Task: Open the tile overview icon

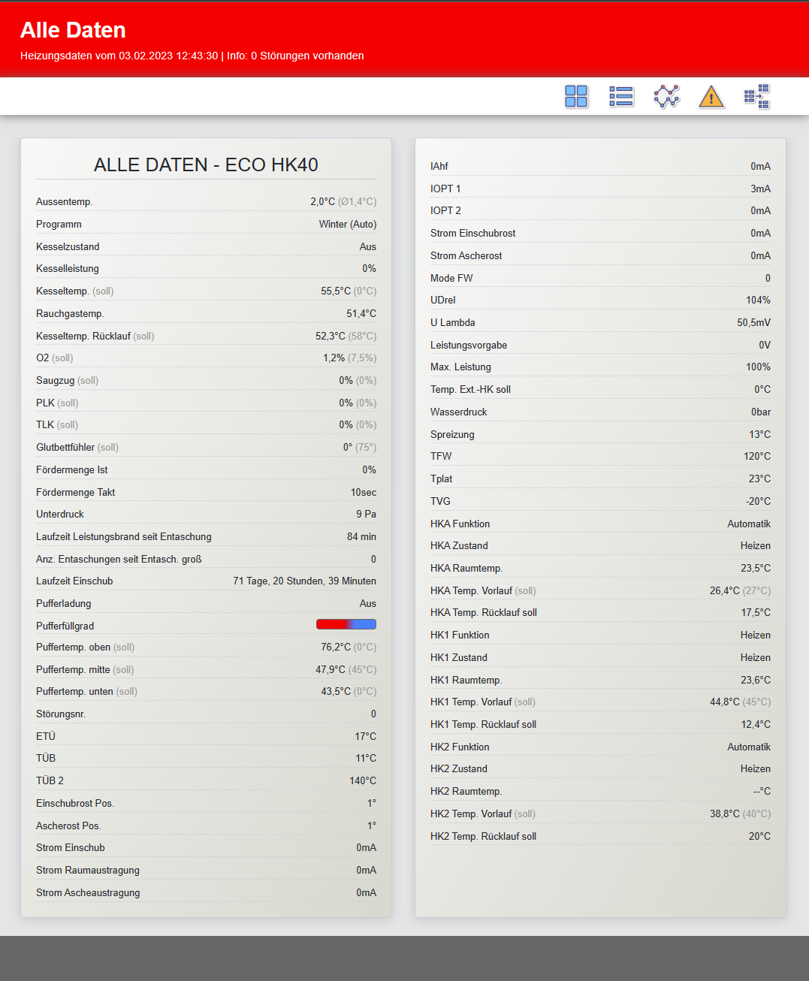Action: coord(576,96)
